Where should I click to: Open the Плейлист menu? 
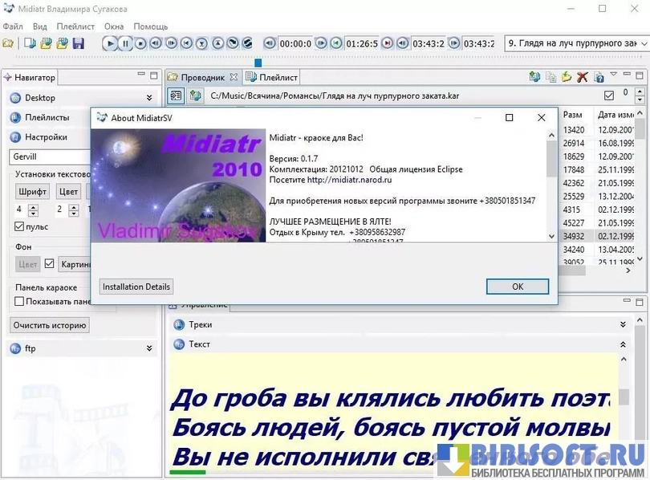coord(75,26)
